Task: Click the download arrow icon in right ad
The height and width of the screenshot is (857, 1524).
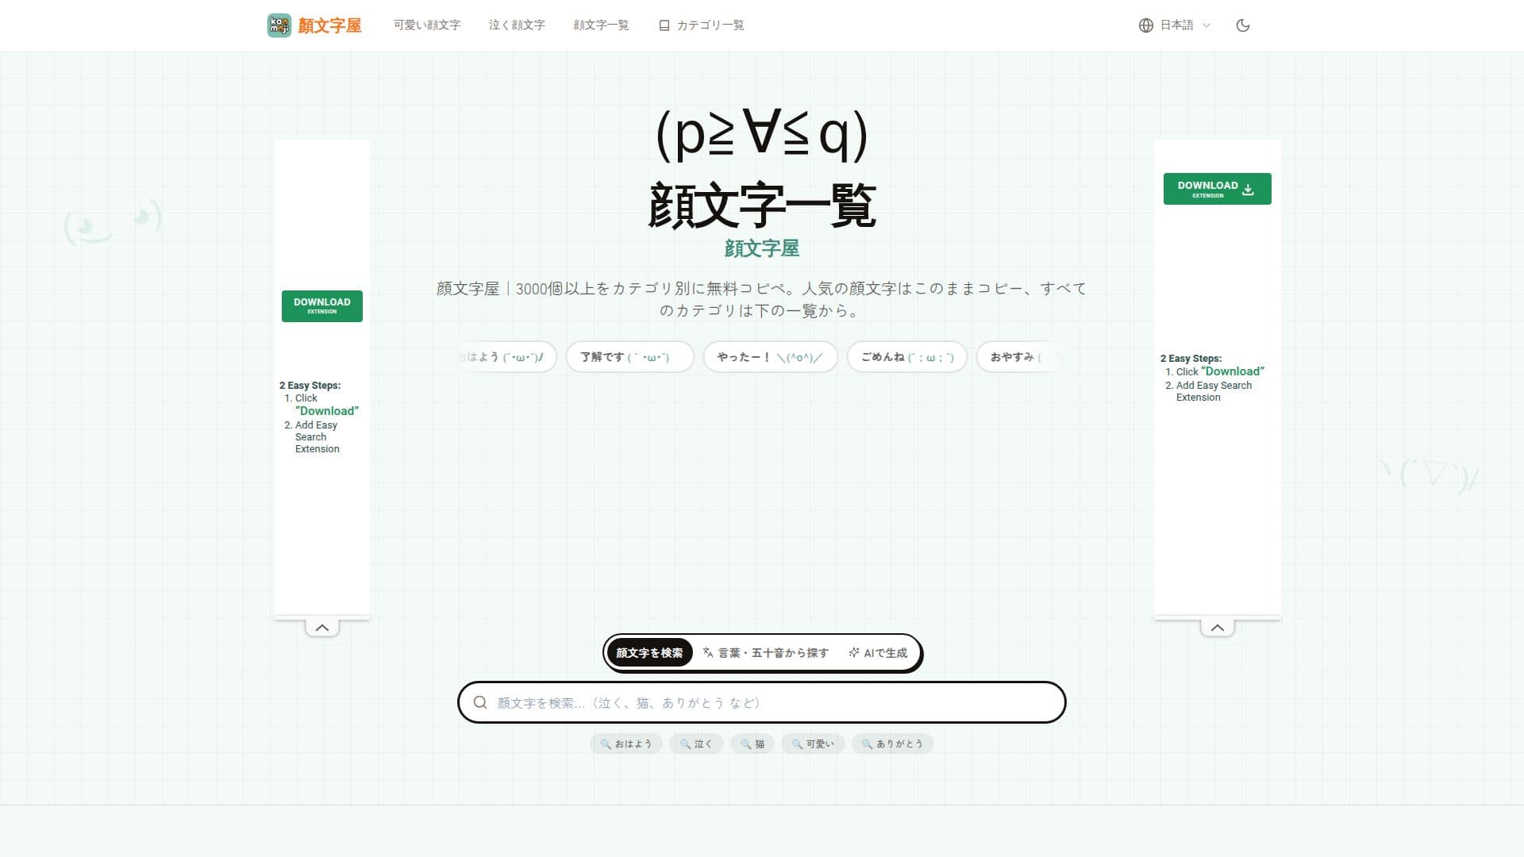Action: (x=1249, y=189)
